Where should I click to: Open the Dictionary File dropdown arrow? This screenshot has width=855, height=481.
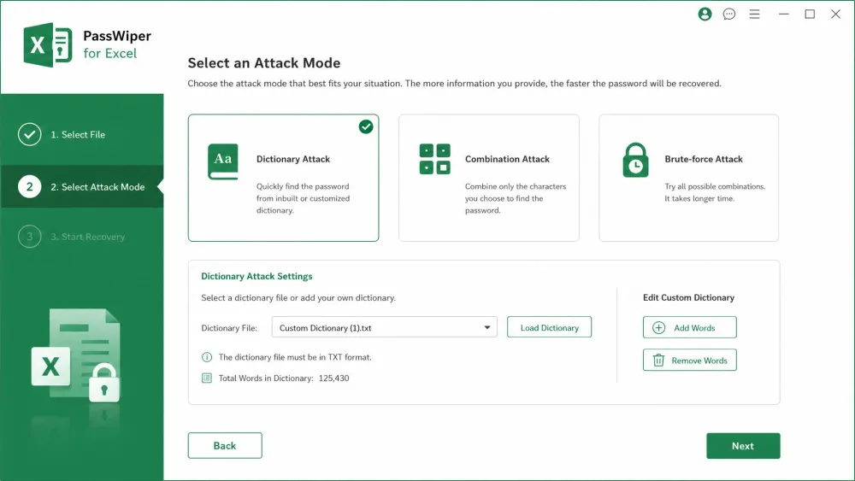click(x=487, y=327)
